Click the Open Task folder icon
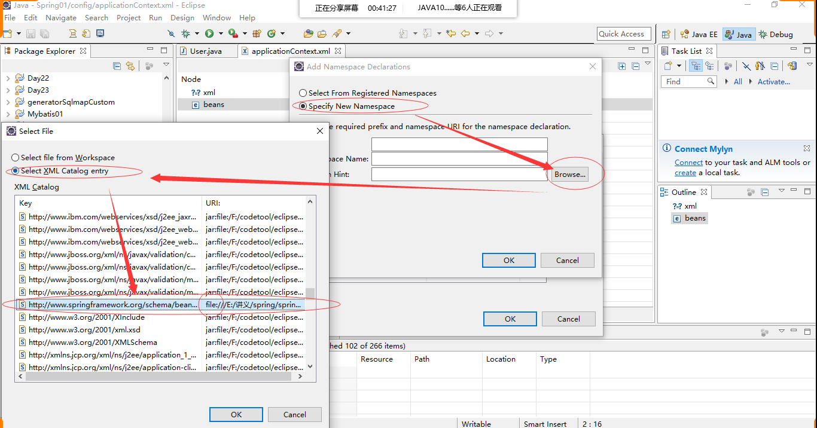The height and width of the screenshot is (428, 817). point(322,34)
